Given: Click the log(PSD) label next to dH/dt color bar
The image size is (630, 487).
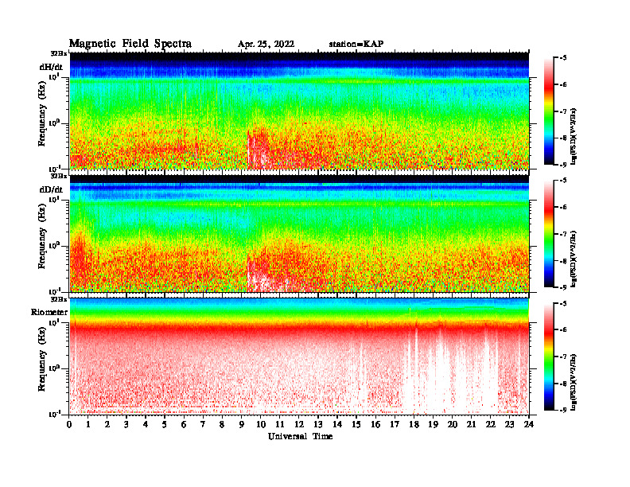Looking at the screenshot, I should tap(574, 135).
